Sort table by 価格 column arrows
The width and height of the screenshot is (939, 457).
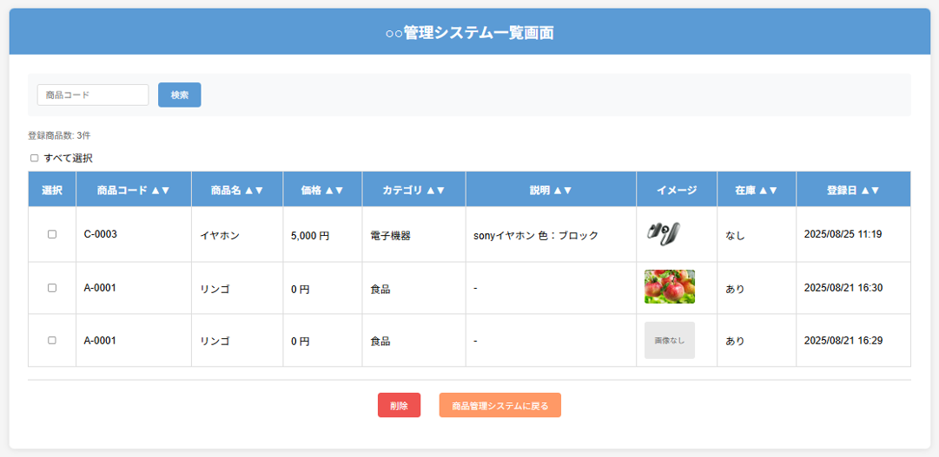tap(334, 190)
